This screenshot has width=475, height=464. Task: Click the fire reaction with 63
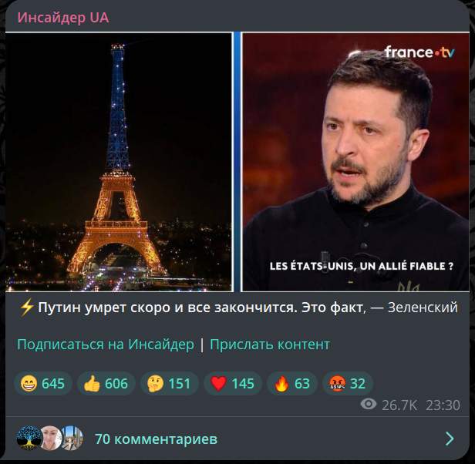(x=292, y=383)
